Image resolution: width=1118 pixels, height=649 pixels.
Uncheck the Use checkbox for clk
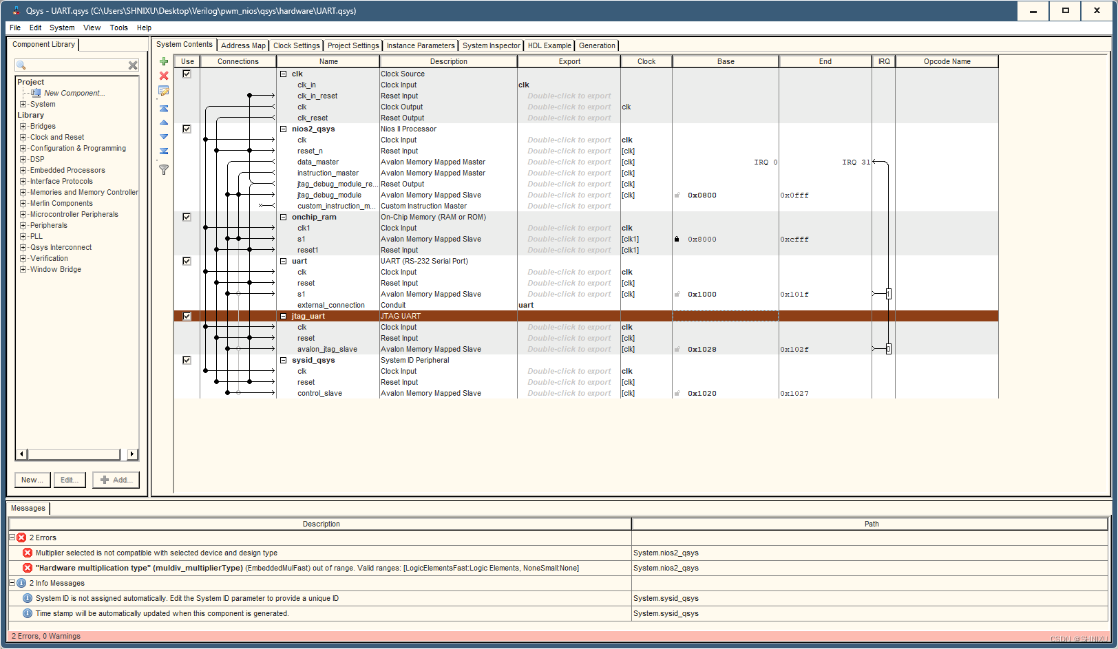pyautogui.click(x=187, y=74)
